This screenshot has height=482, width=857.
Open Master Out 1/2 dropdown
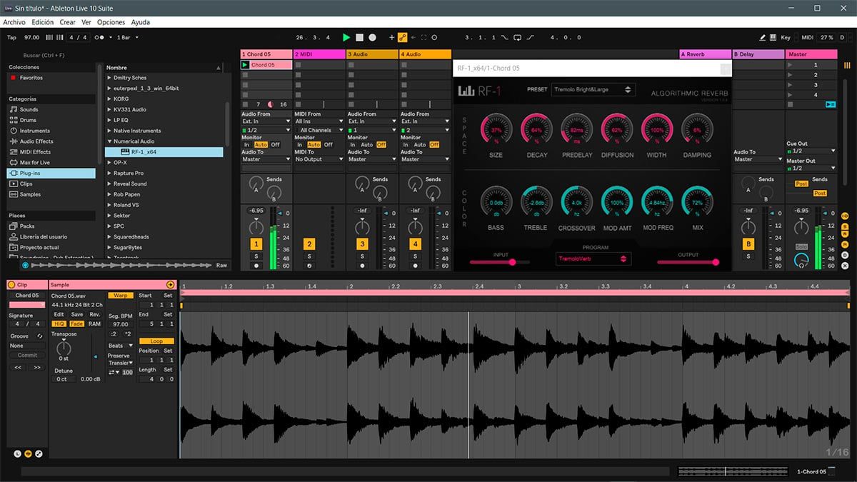click(x=811, y=170)
